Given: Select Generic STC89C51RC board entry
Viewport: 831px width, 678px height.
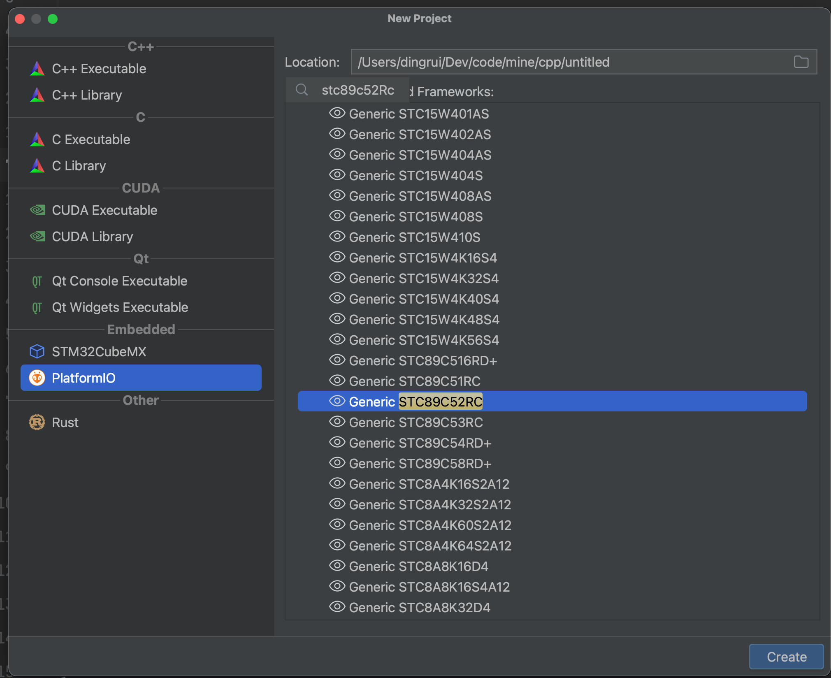Looking at the screenshot, I should point(414,381).
